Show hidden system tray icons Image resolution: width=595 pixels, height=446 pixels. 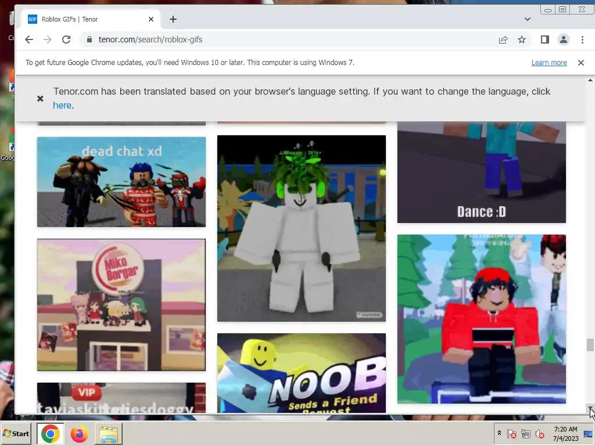499,433
